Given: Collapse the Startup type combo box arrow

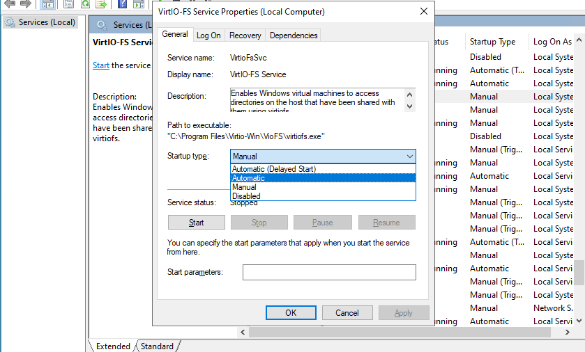Looking at the screenshot, I should (x=409, y=157).
